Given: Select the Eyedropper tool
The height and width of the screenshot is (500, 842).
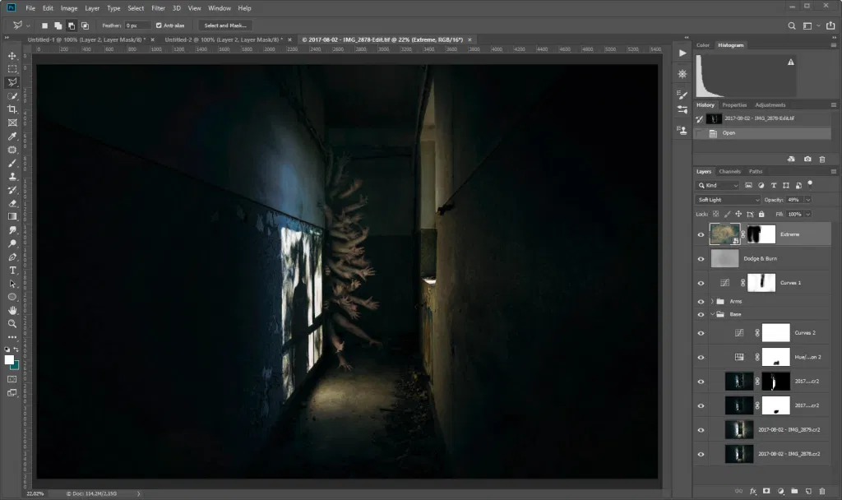Looking at the screenshot, I should pos(12,137).
